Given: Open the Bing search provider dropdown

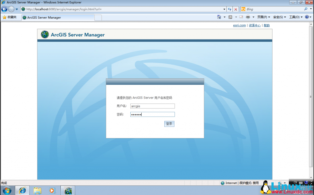Looking at the screenshot, I should coord(311,9).
